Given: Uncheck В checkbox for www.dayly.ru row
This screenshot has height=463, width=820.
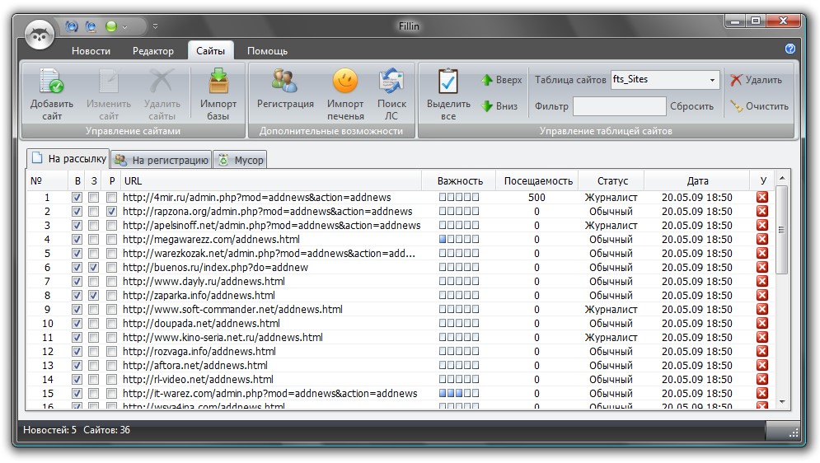Looking at the screenshot, I should (77, 281).
